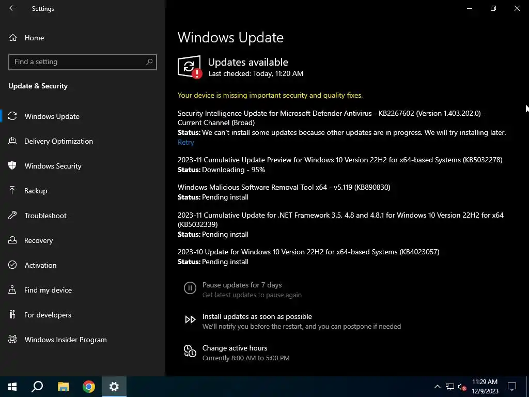Click the For developers tools icon
This screenshot has height=397, width=529.
(x=12, y=315)
